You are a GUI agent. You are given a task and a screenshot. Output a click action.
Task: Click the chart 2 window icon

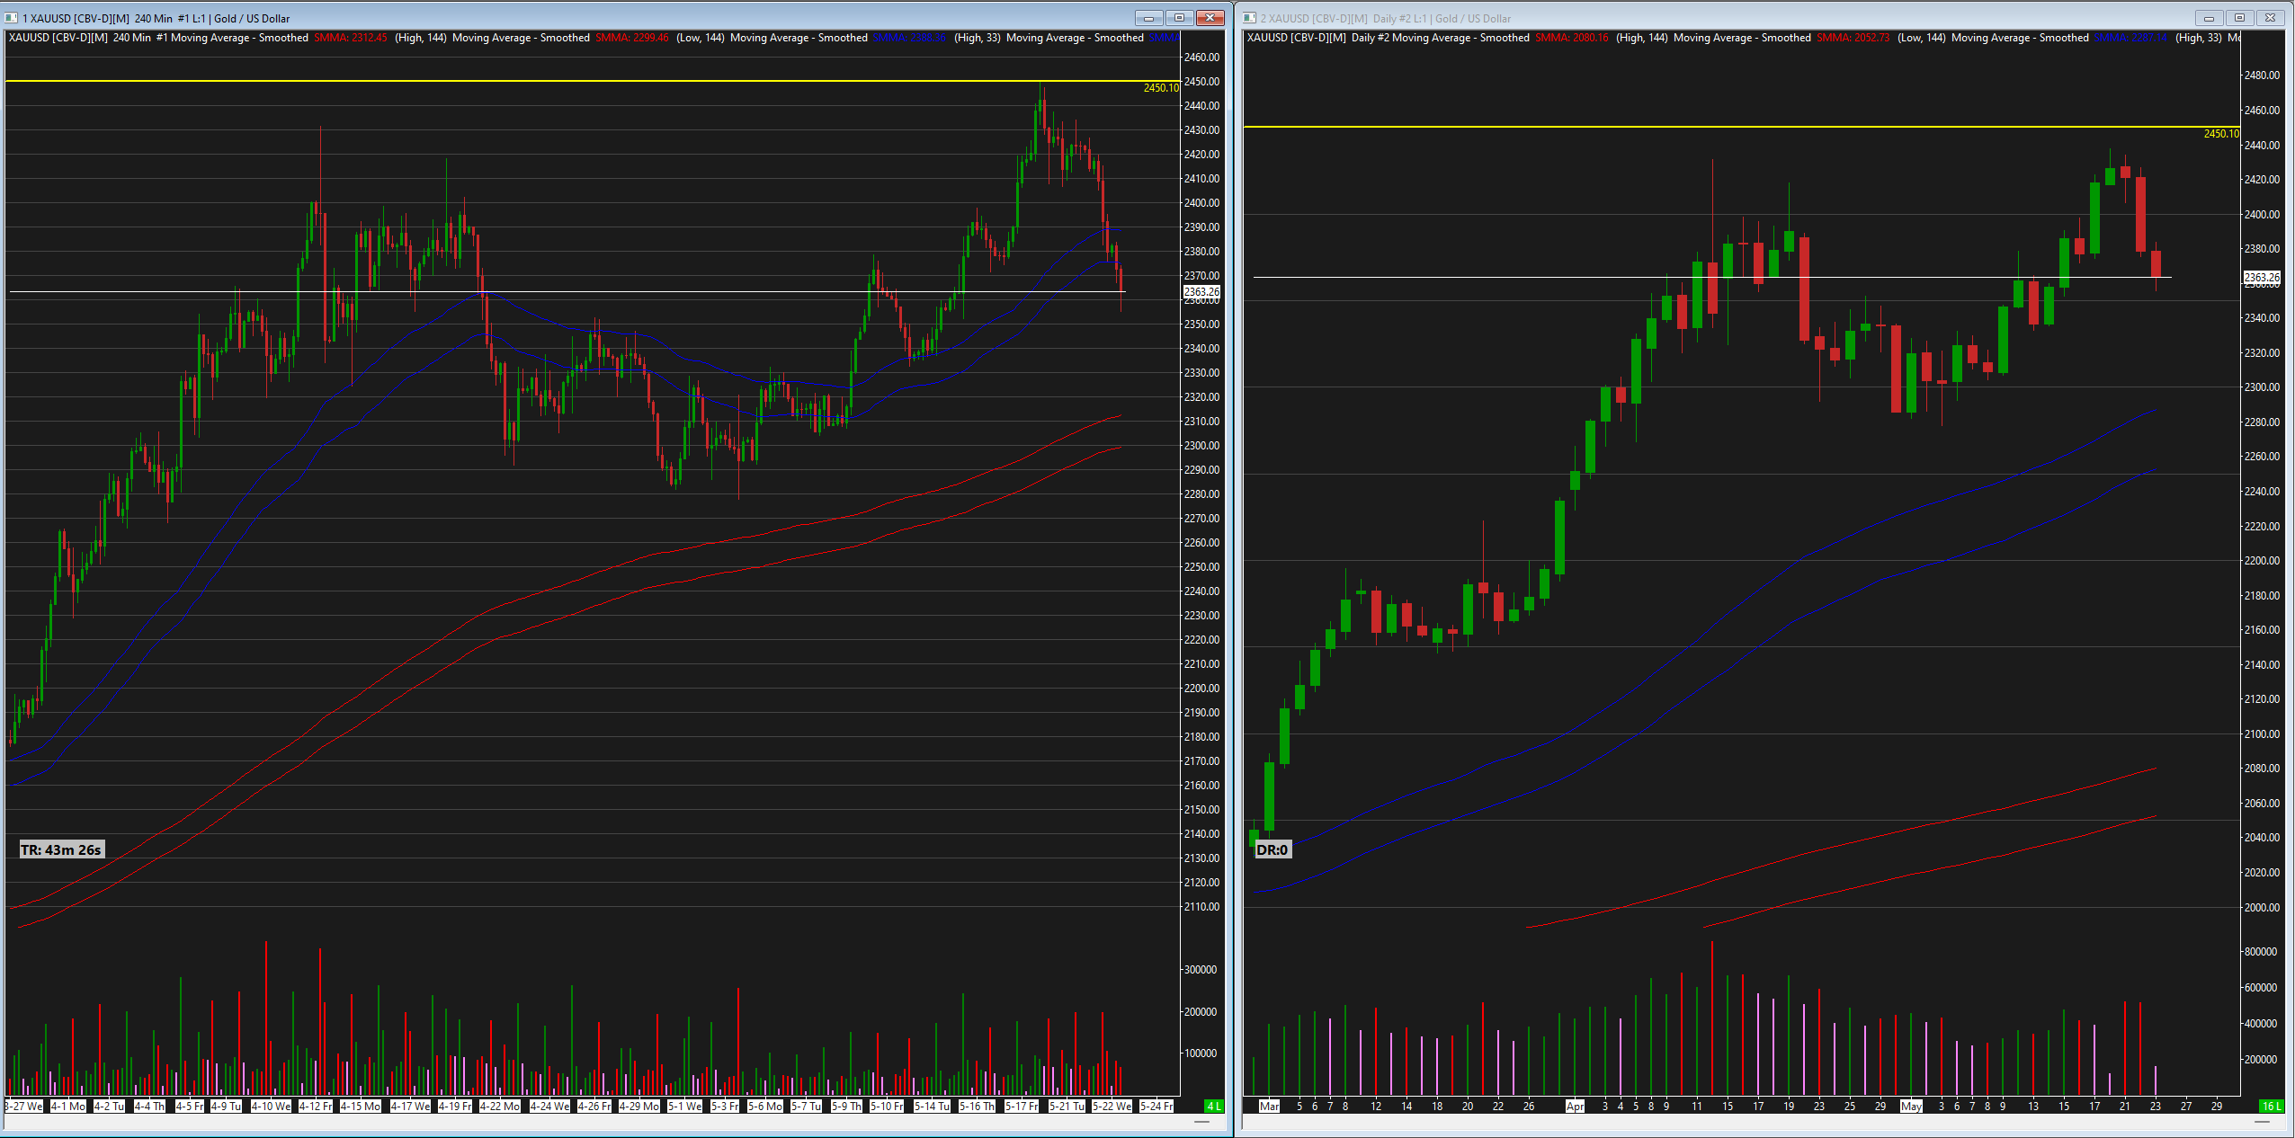1249,18
